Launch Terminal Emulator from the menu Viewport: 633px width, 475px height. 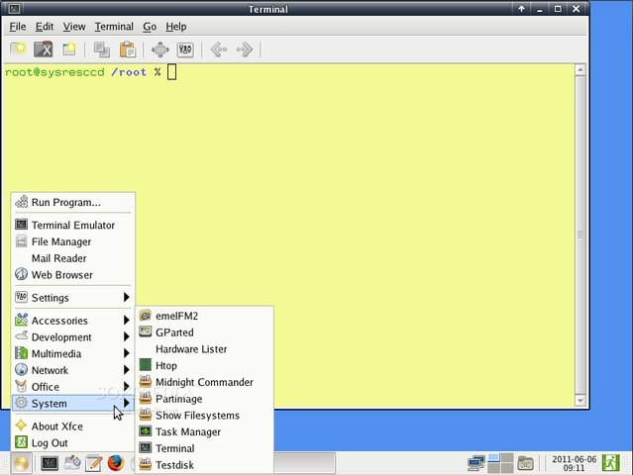[x=73, y=225]
